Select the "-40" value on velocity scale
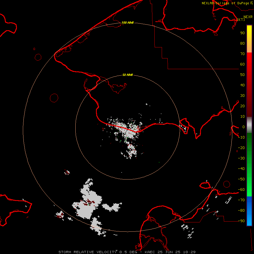The image size is (254, 254). (241, 169)
